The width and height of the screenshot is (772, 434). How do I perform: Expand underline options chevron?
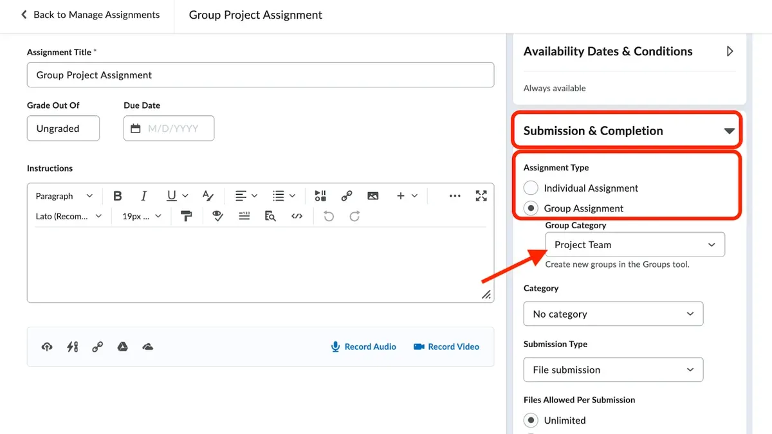(185, 196)
